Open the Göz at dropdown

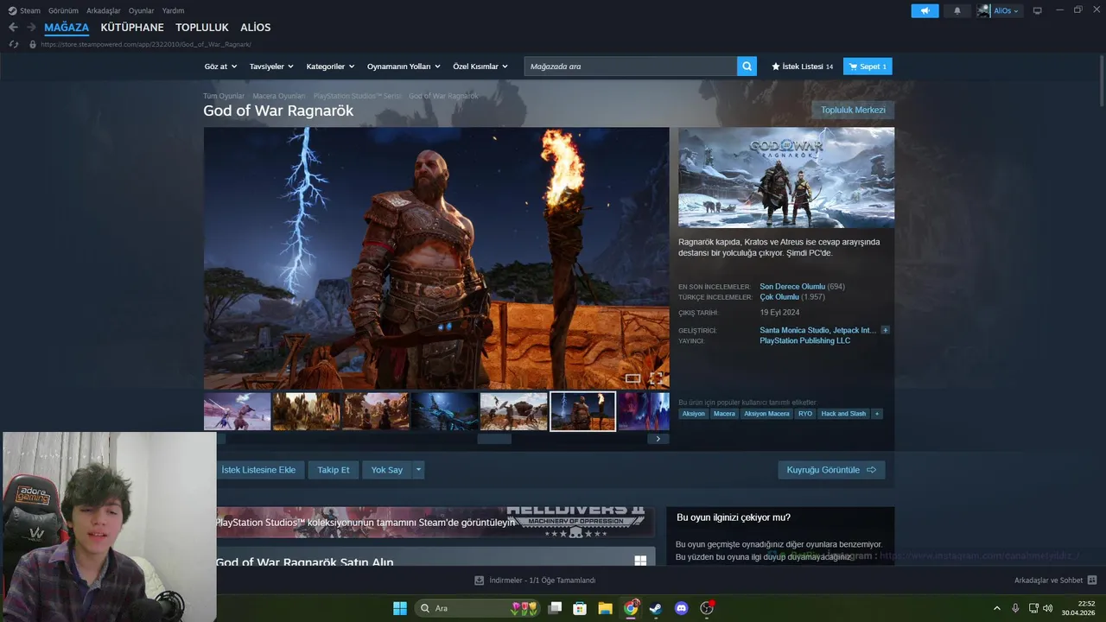point(219,67)
